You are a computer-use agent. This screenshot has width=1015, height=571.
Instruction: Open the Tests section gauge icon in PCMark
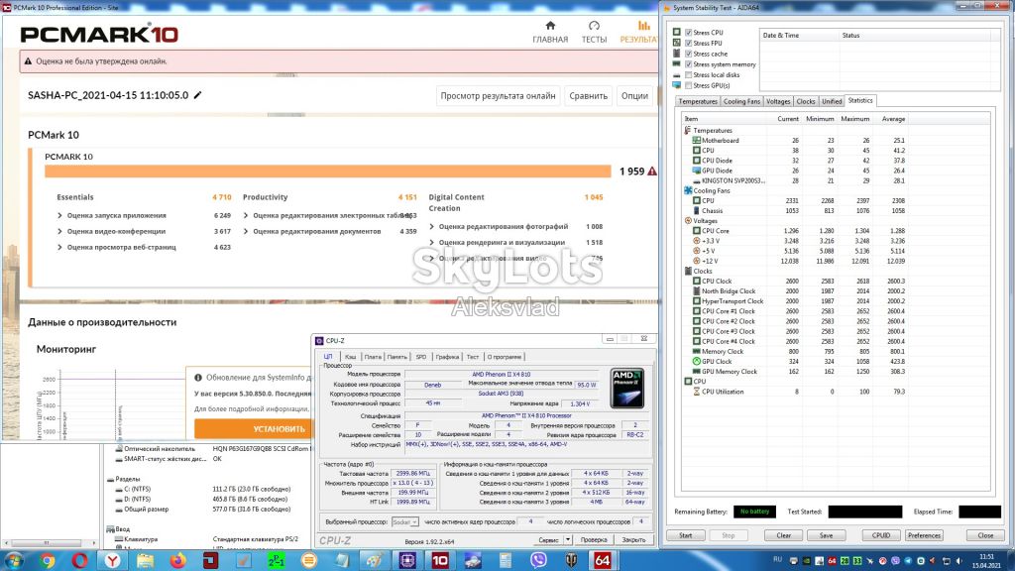click(594, 26)
